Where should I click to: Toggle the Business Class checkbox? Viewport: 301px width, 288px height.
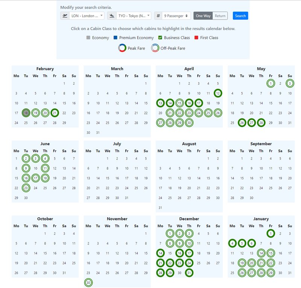pyautogui.click(x=160, y=38)
